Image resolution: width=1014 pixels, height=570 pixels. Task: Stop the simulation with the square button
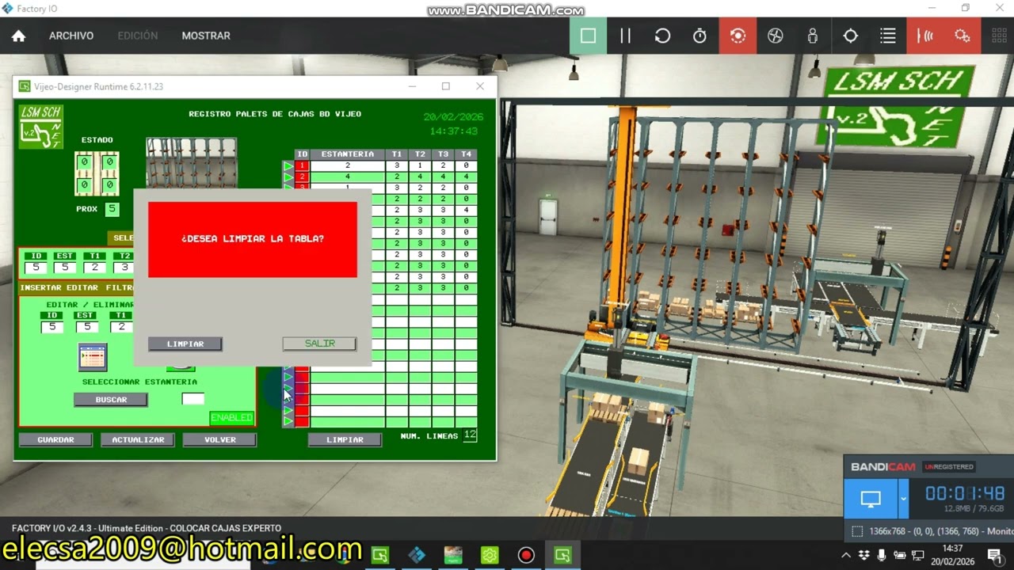point(588,36)
